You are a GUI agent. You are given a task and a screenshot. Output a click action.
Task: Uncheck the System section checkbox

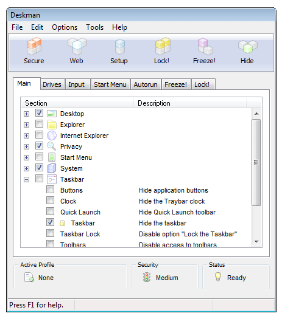pyautogui.click(x=39, y=168)
